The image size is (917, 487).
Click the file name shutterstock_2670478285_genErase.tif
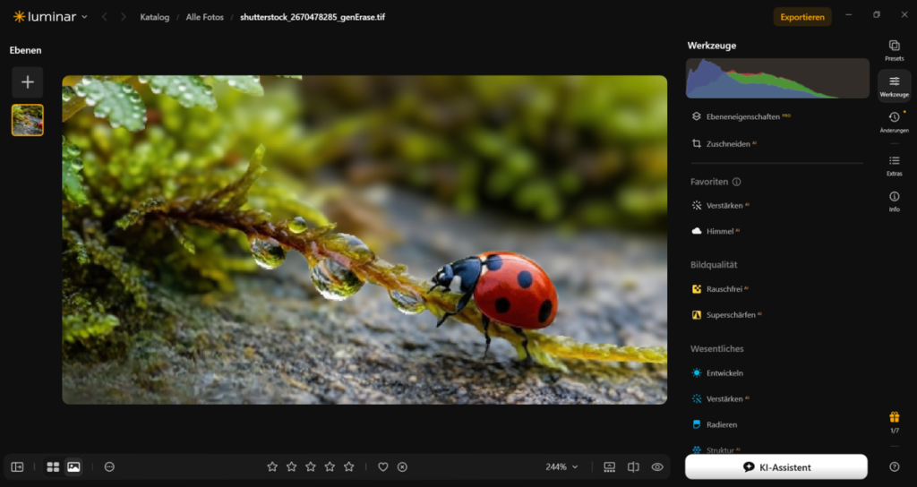tap(313, 17)
